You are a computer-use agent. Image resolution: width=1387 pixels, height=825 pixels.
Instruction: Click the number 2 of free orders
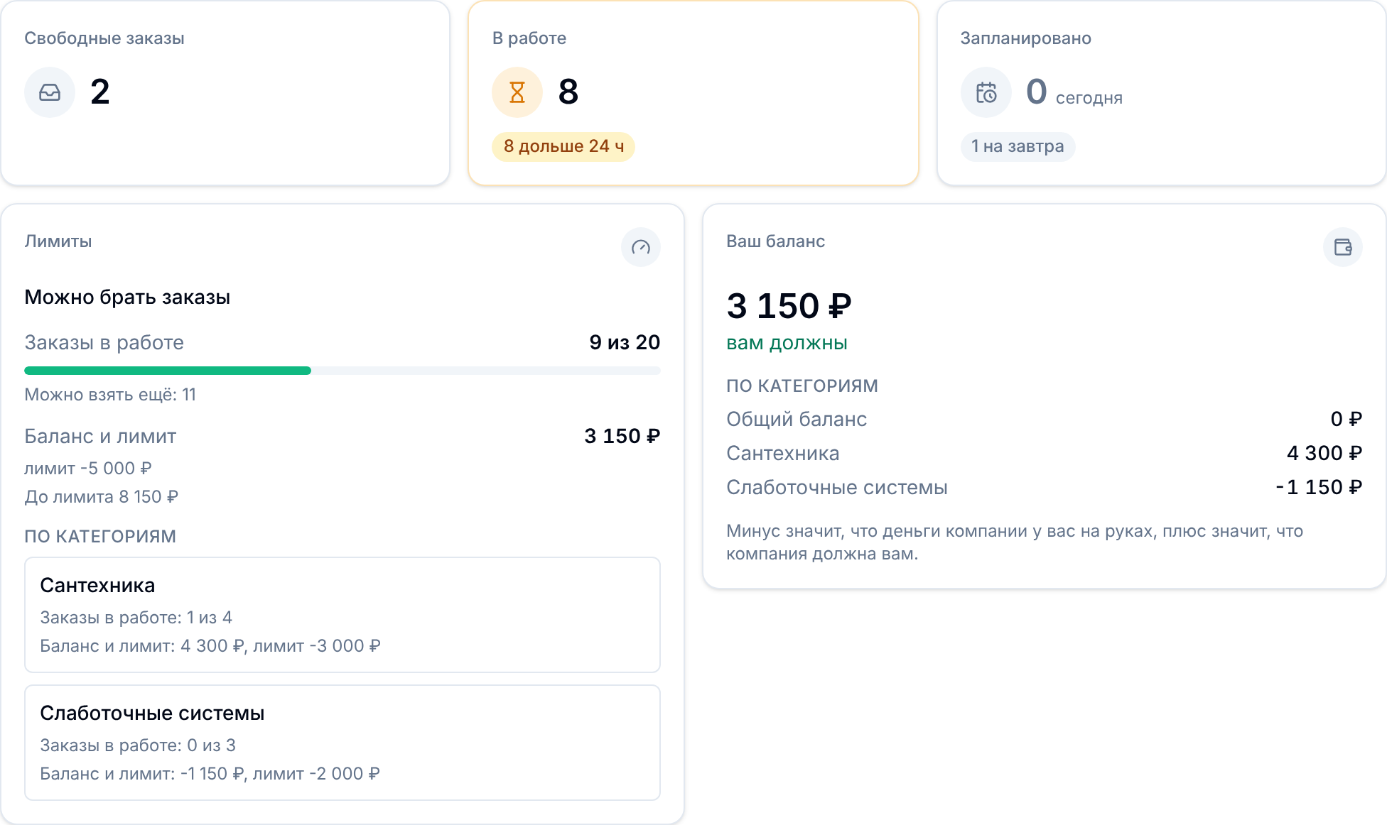(100, 92)
